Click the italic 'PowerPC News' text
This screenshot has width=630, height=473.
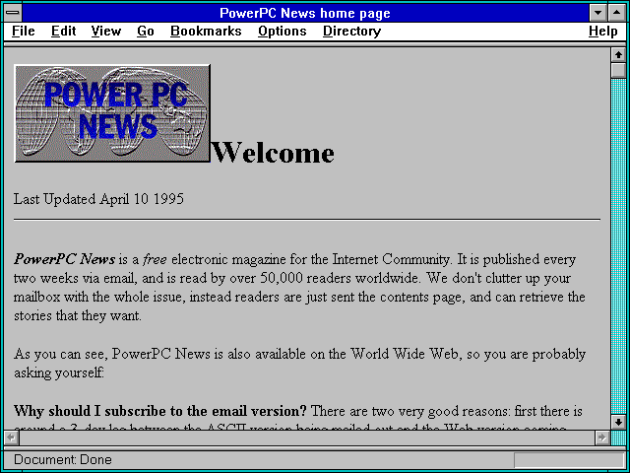pyautogui.click(x=64, y=259)
